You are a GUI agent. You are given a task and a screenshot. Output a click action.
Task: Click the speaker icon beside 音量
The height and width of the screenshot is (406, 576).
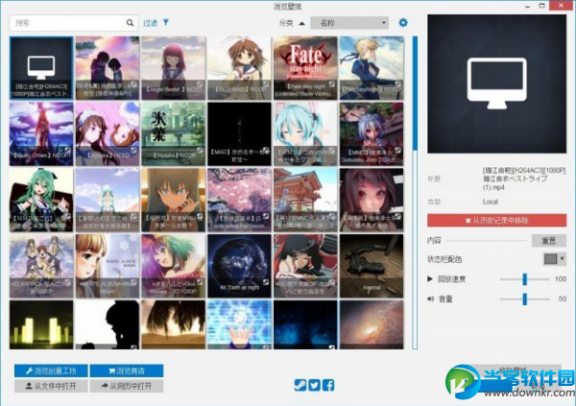430,299
